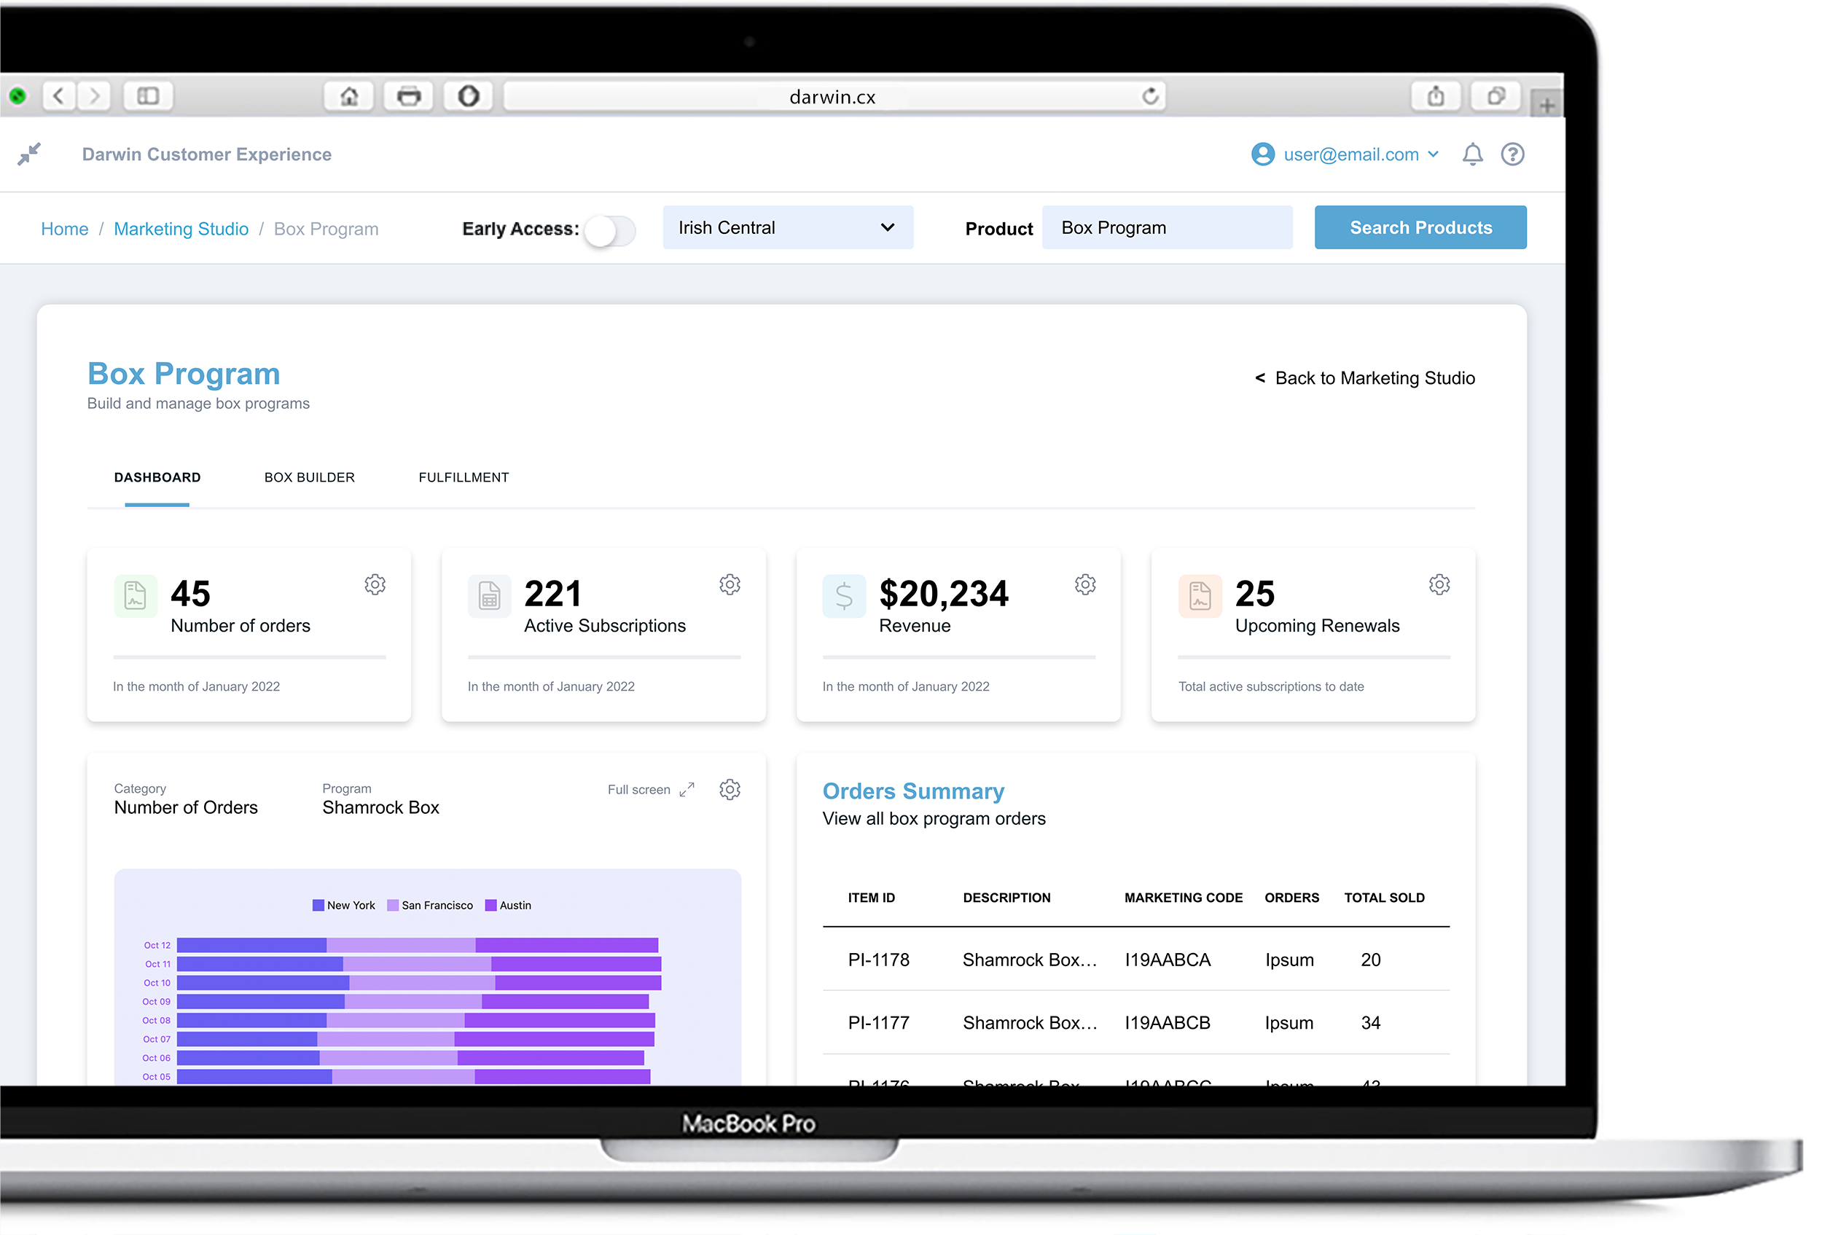Expand the orders chart to full screen
Viewport: 1822px width, 1235px height.
click(x=687, y=789)
